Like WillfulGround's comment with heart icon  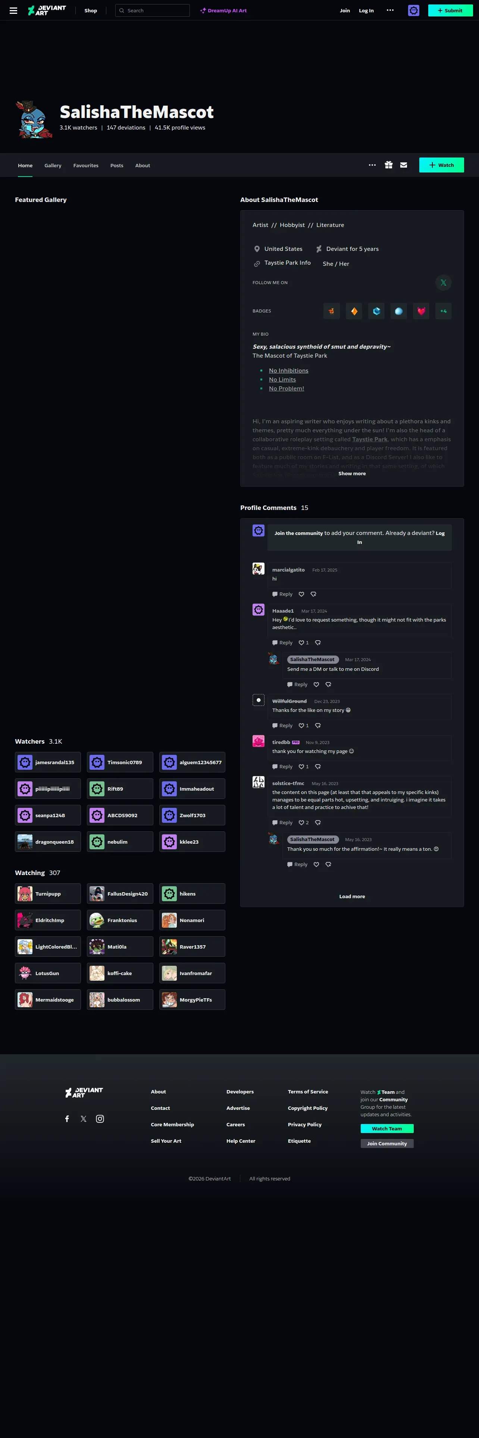coord(302,726)
